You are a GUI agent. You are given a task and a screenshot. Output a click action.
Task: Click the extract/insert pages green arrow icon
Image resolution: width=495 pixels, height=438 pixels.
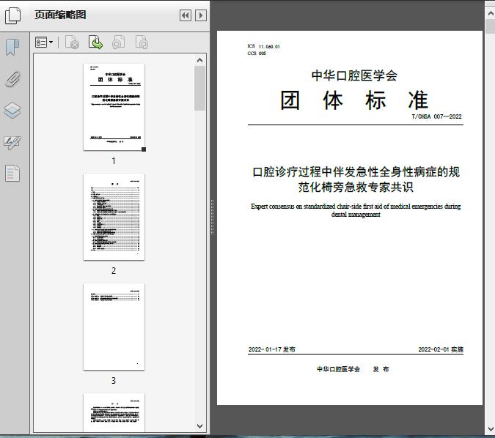(95, 43)
